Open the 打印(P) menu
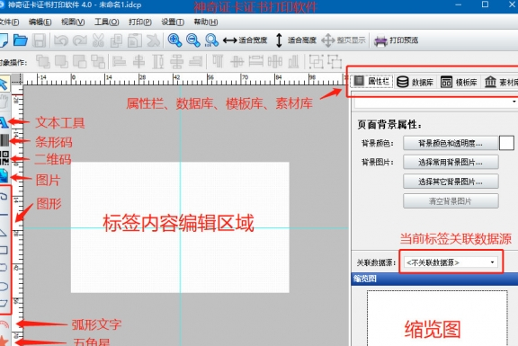Screen dimensions: 518x346 (x=140, y=22)
